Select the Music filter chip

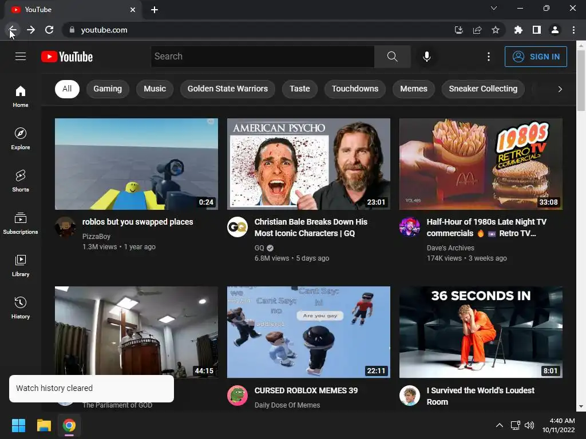[x=155, y=89]
